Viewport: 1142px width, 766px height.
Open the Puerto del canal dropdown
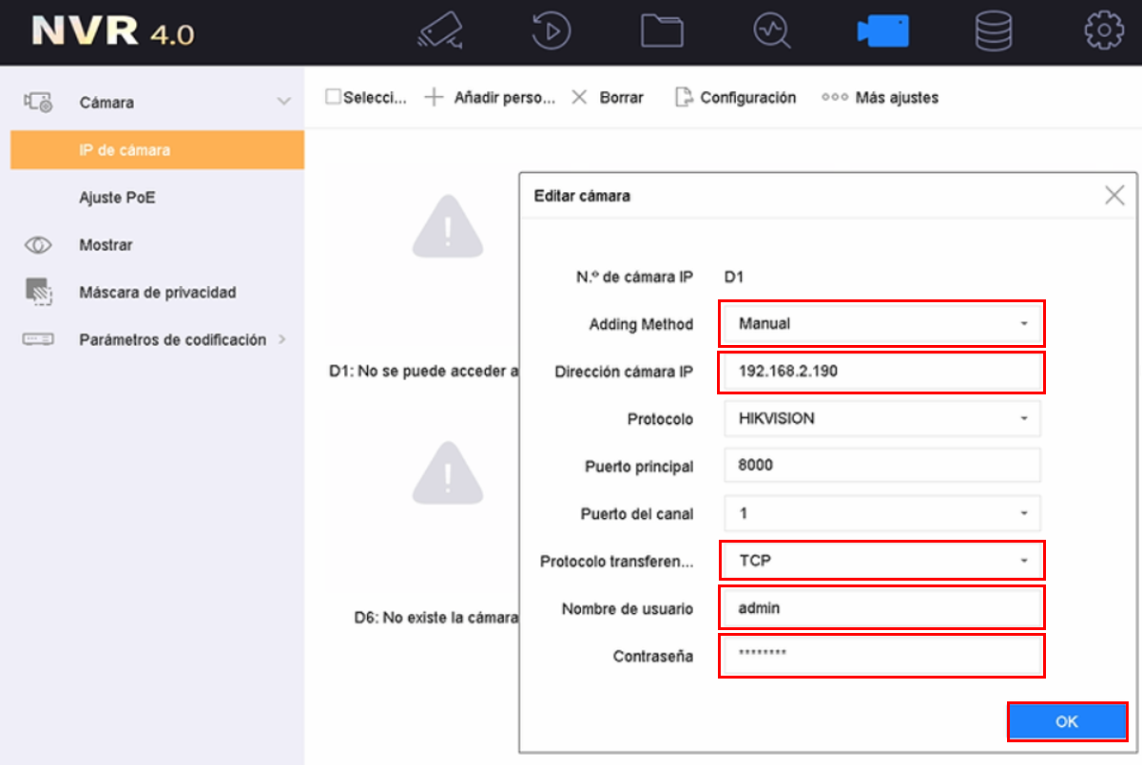[x=882, y=513]
